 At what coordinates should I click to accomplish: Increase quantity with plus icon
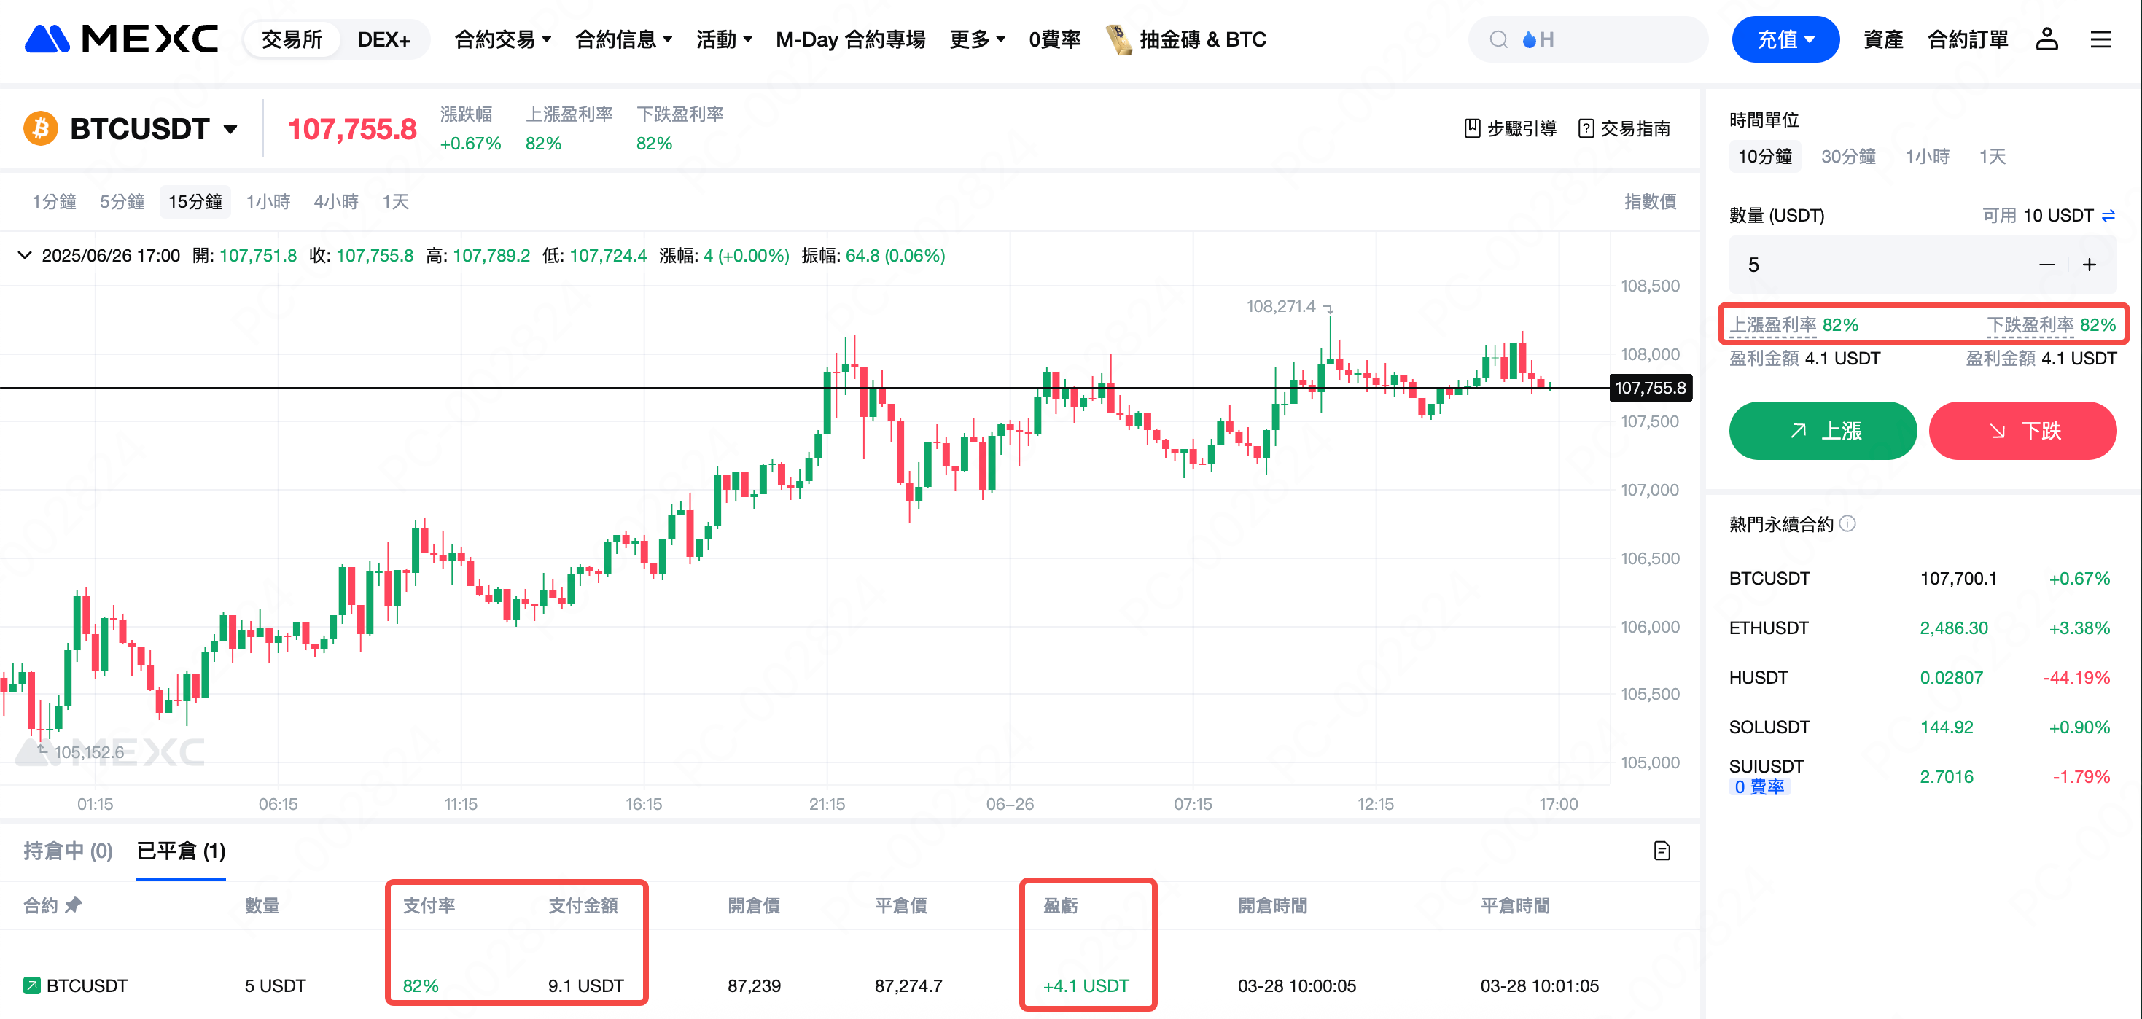click(x=2089, y=265)
